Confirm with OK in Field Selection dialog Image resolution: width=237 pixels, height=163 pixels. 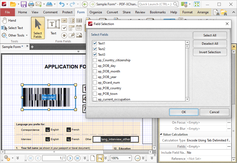184,112
